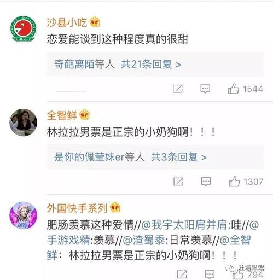Viewport: 273px width, 280px height.
Task: Tap comment icon under 全智鲜's comment
Action: point(206,182)
